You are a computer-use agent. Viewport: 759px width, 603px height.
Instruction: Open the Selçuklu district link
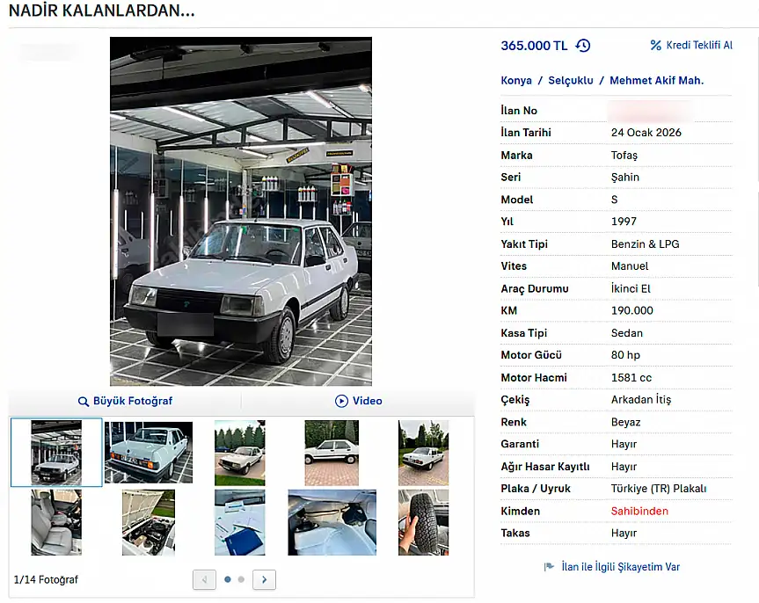click(x=571, y=80)
